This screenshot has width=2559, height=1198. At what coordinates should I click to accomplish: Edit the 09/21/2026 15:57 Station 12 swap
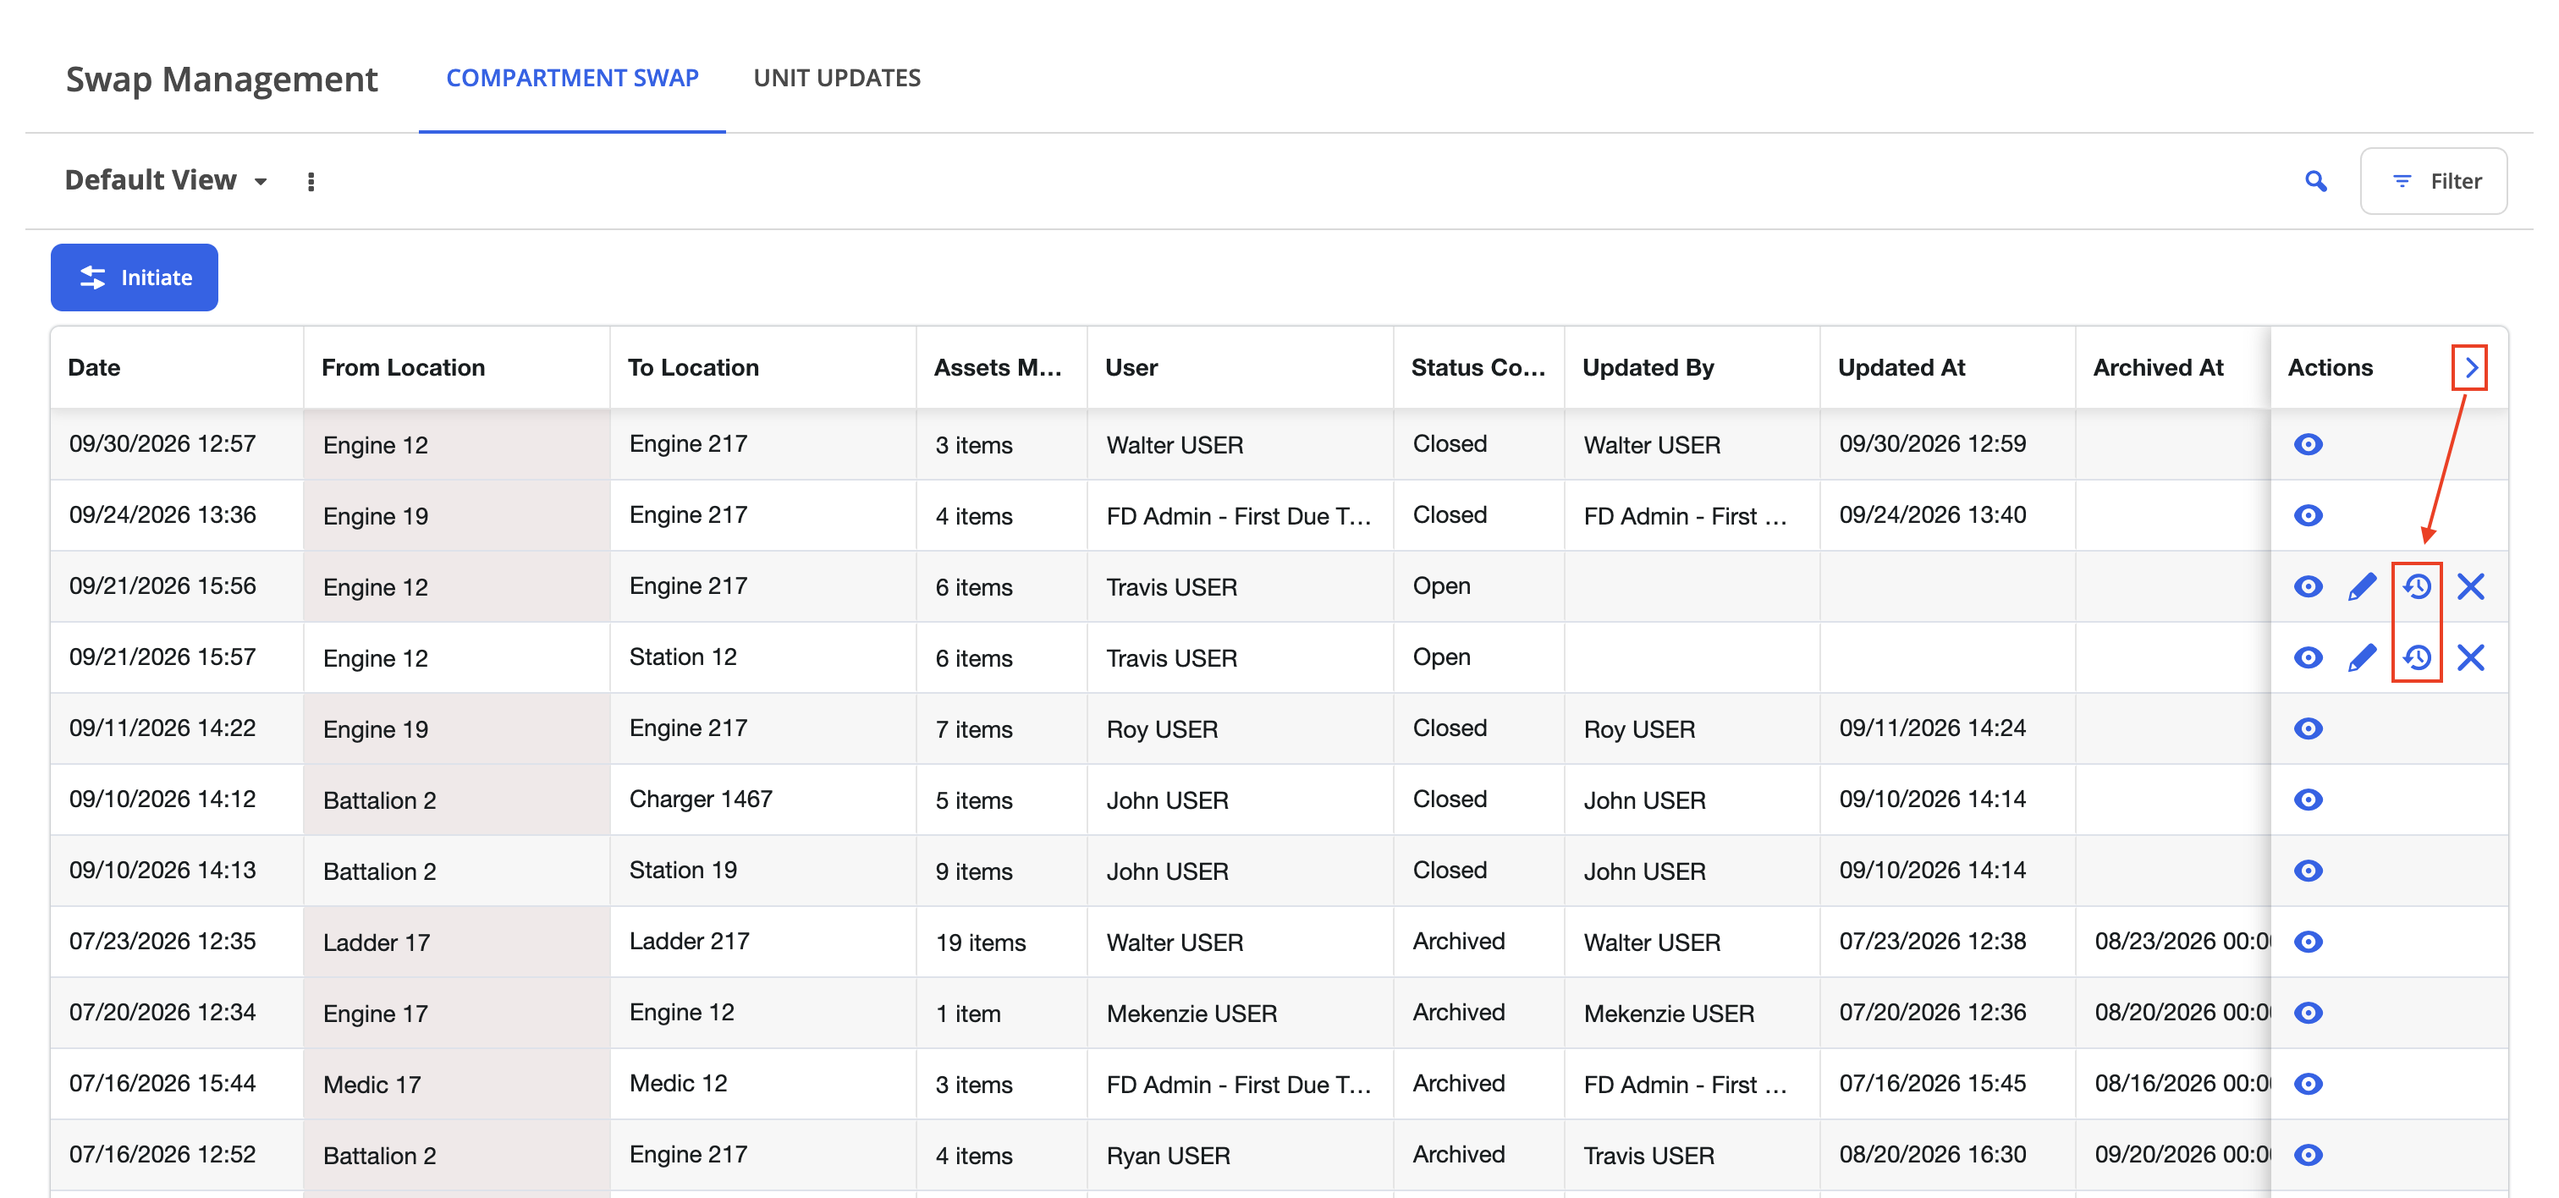(2363, 657)
